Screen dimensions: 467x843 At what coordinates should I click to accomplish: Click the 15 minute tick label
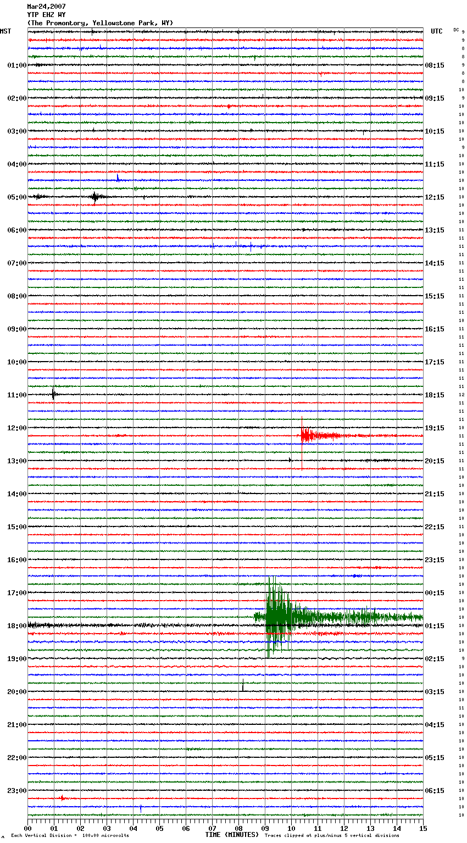[x=423, y=828]
